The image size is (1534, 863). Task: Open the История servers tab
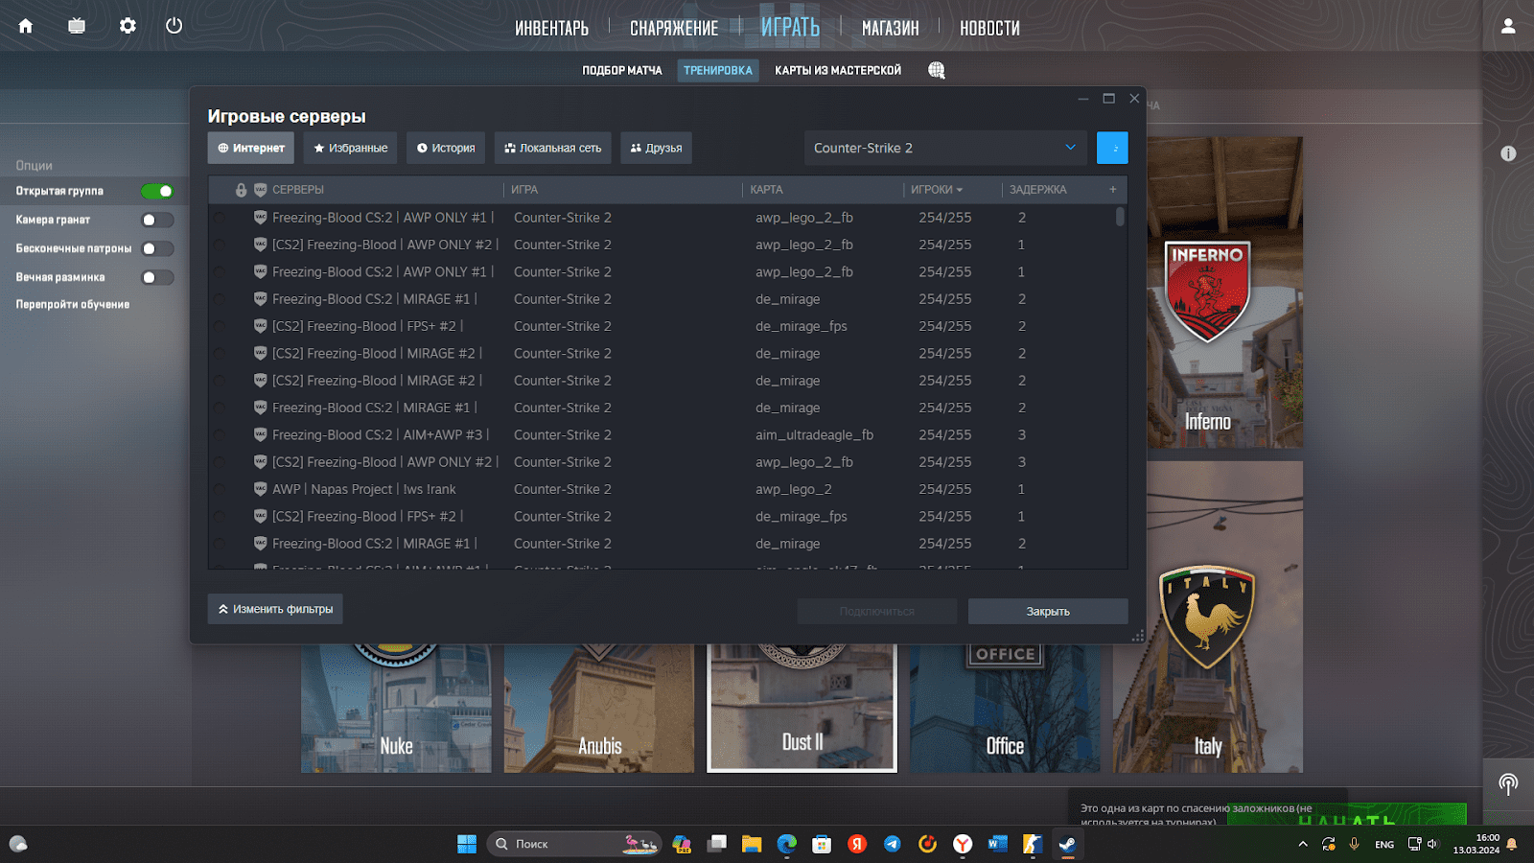tap(446, 148)
